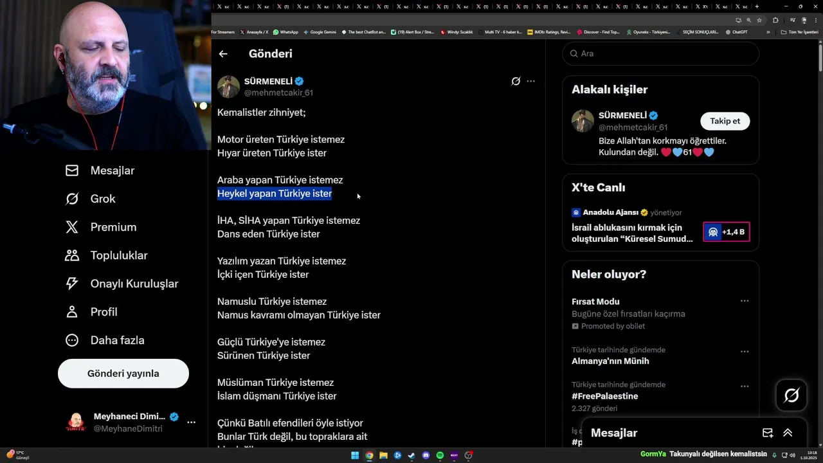Viewport: 823px width, 463px height.
Task: Click the text "İçki içen Türkiye ister"
Action: tap(263, 275)
